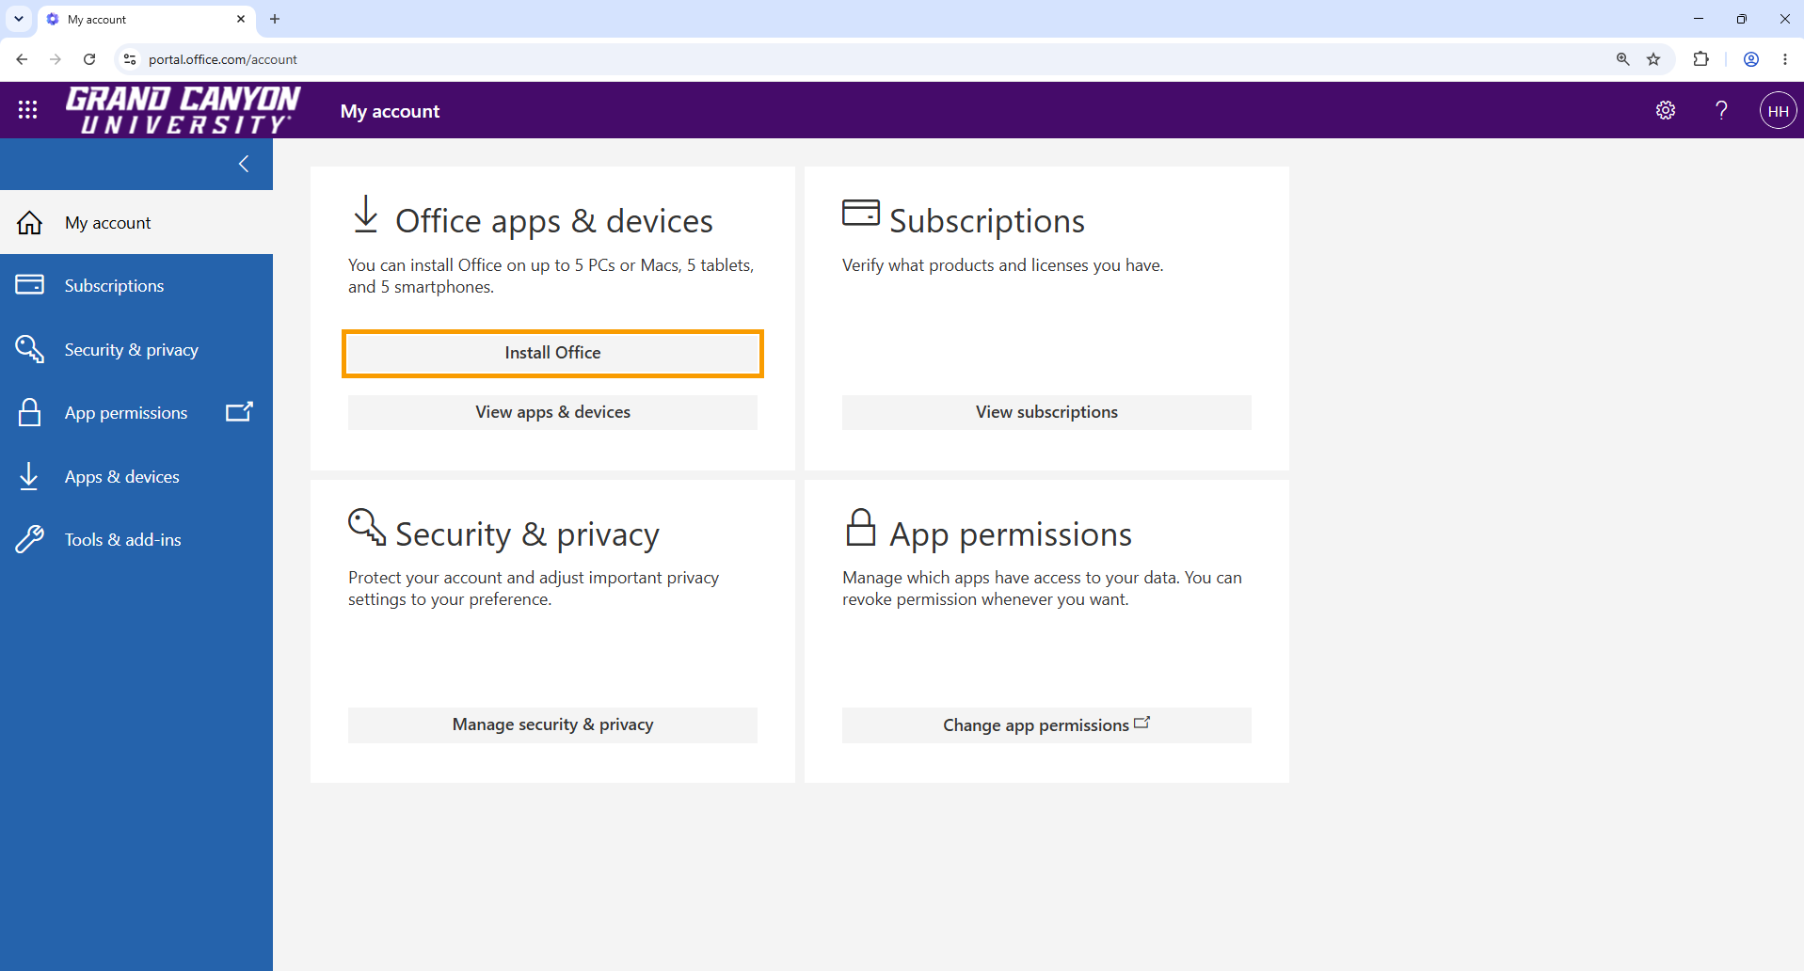The height and width of the screenshot is (971, 1804).
Task: Click the Security & privacy card heading
Action: coord(527,534)
